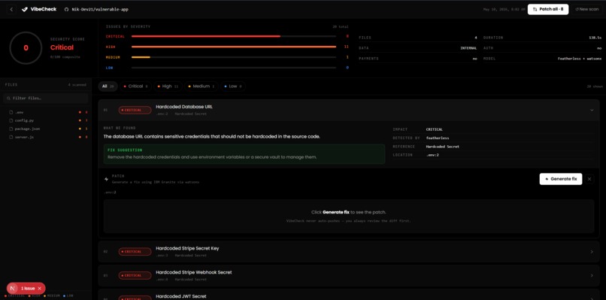This screenshot has width=606, height=300.
Task: Start a New scan
Action: coord(586,9)
